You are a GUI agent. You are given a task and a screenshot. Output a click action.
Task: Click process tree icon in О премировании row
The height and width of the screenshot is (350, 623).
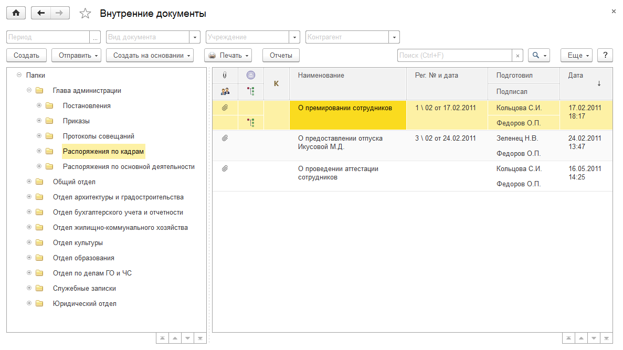point(251,122)
